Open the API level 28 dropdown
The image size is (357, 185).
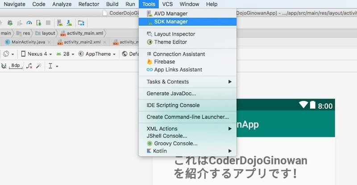(x=65, y=54)
